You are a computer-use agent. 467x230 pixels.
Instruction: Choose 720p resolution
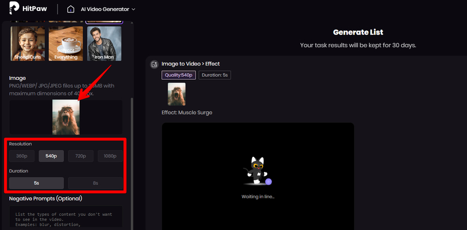click(x=81, y=156)
